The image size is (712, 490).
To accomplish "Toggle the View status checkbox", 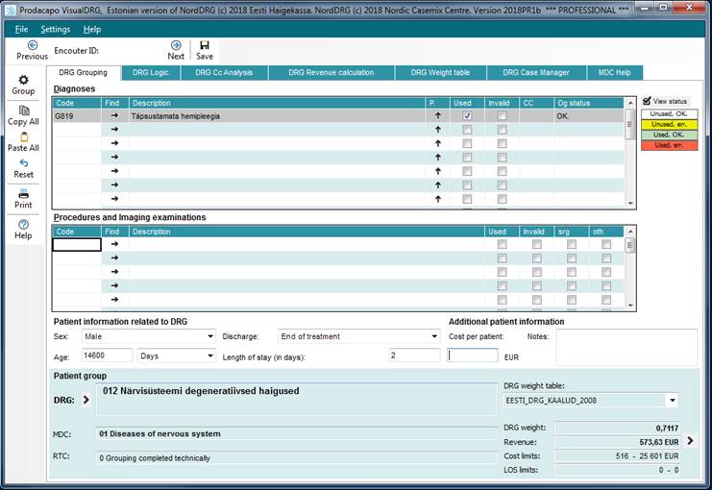I will (x=648, y=101).
